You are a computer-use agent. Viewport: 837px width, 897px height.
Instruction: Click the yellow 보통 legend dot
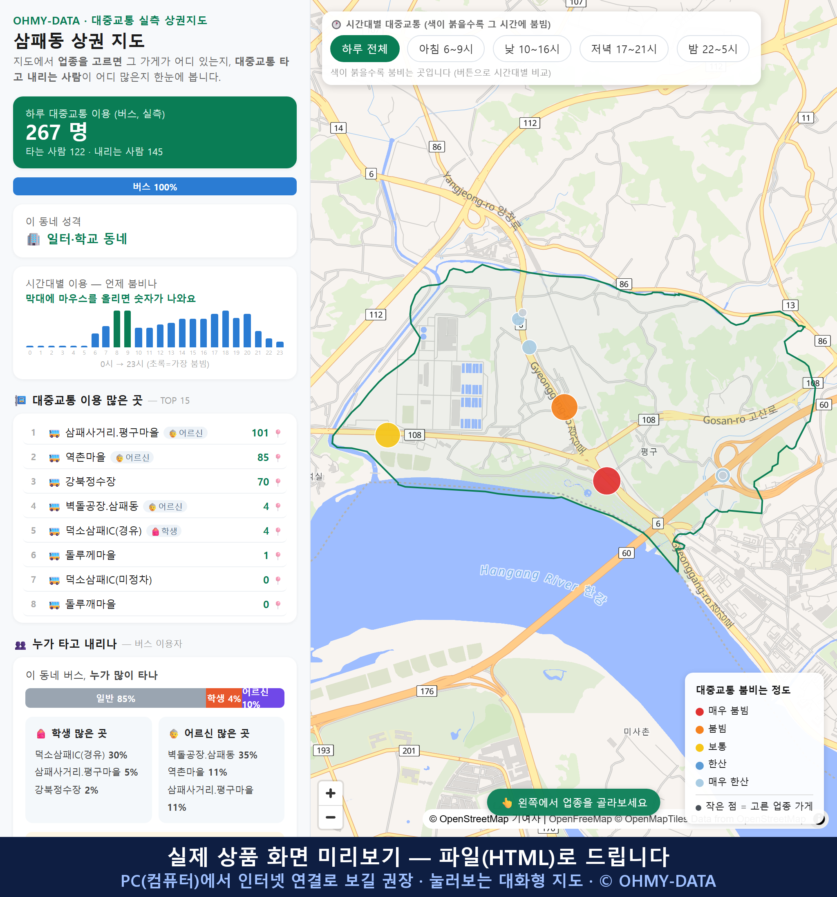pyautogui.click(x=700, y=748)
